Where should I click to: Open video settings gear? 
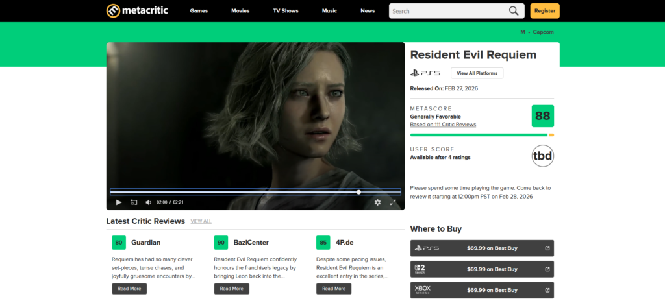click(377, 202)
